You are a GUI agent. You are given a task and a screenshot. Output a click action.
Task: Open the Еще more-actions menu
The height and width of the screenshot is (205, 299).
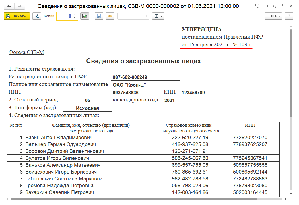pyautogui.click(x=273, y=16)
